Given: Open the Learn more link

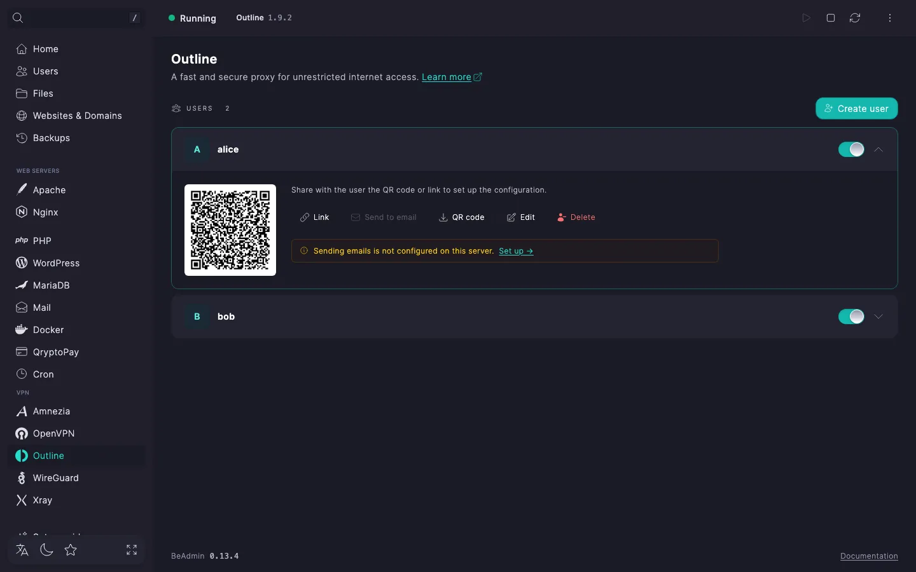Looking at the screenshot, I should [x=452, y=77].
